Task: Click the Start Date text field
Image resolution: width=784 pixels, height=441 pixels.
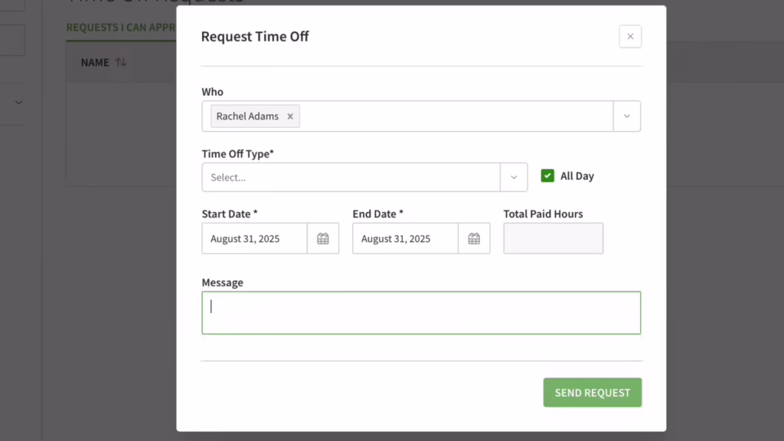Action: [x=254, y=239]
